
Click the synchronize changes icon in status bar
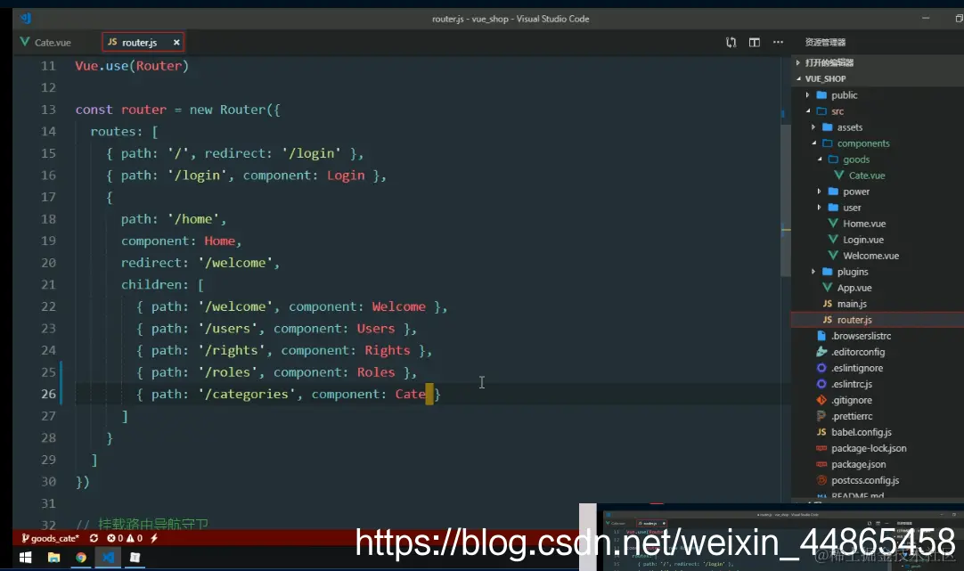tap(94, 538)
